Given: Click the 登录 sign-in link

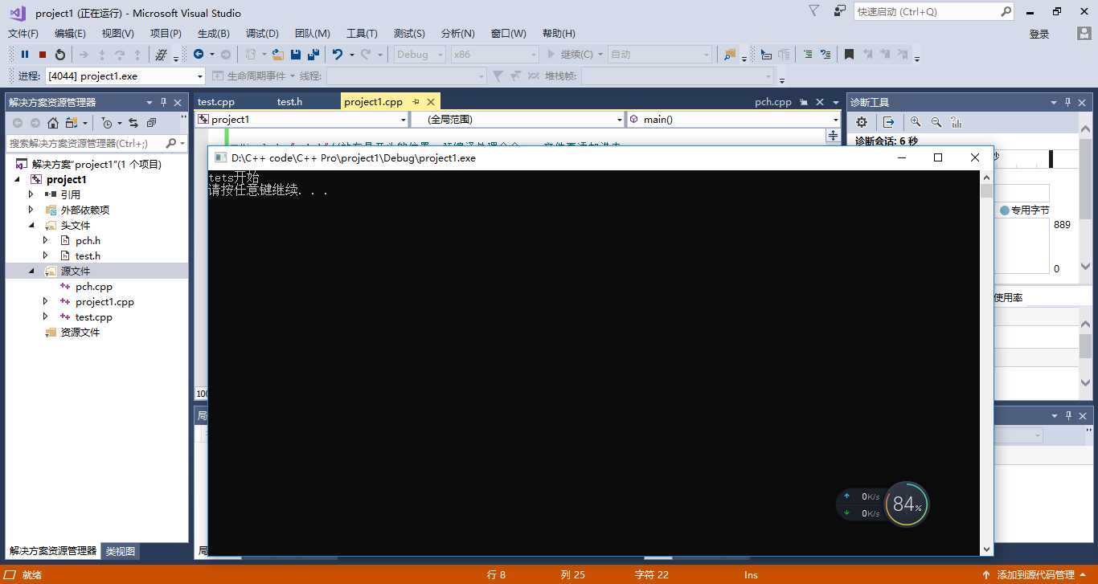Looking at the screenshot, I should (1039, 34).
